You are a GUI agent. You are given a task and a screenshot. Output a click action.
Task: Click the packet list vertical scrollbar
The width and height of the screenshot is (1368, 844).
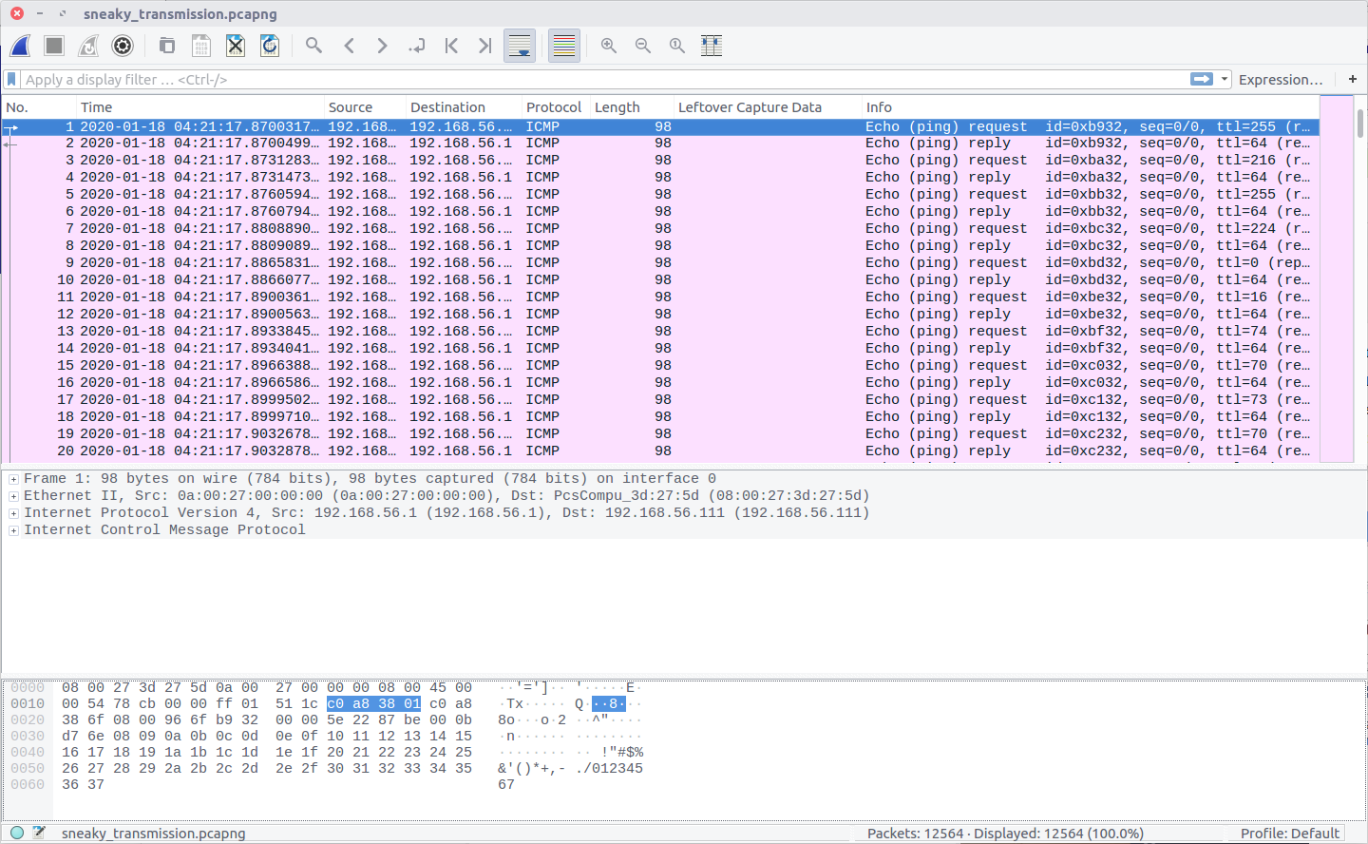(1359, 285)
